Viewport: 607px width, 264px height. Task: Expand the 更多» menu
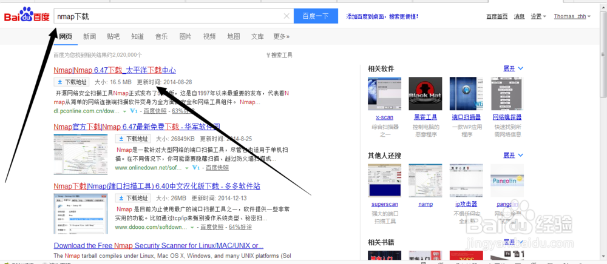282,37
